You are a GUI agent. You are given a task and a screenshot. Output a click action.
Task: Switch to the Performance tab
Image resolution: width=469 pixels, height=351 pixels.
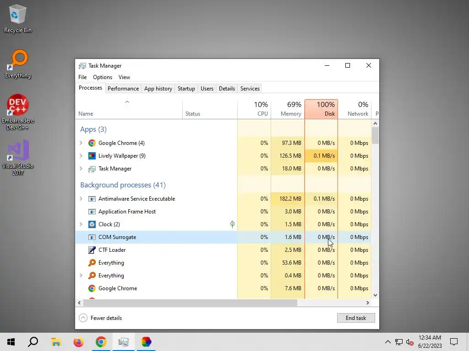pyautogui.click(x=123, y=89)
